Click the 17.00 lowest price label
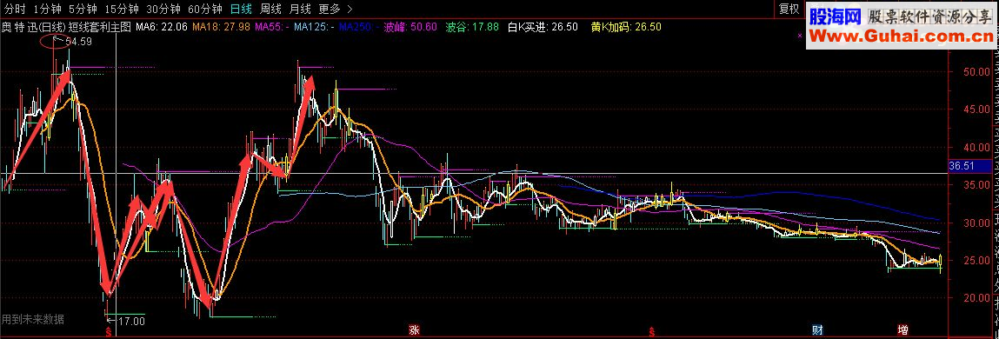Image resolution: width=999 pixels, height=339 pixels. 131,321
